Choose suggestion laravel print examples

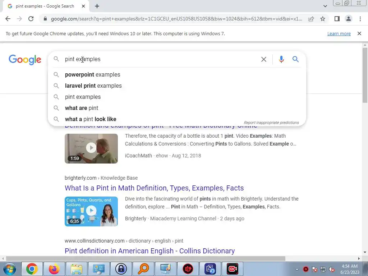click(x=177, y=86)
